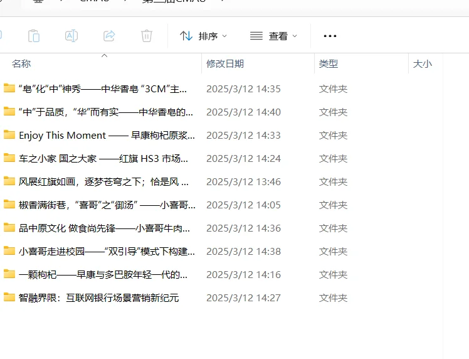Click folder icon of "中"于品质 row
Image resolution: width=469 pixels, height=359 pixels.
(x=9, y=111)
